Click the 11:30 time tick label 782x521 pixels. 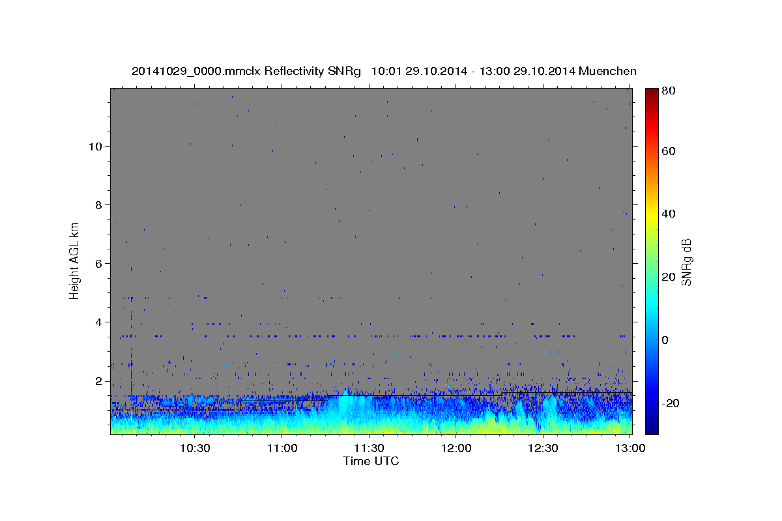(x=369, y=448)
